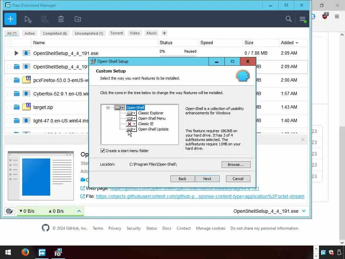Click the download preview thumbnail

pyautogui.click(x=41, y=175)
